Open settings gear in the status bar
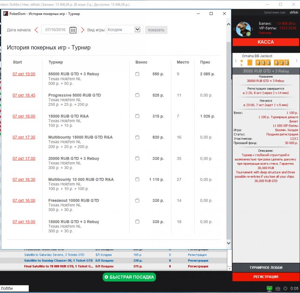 [285, 288]
